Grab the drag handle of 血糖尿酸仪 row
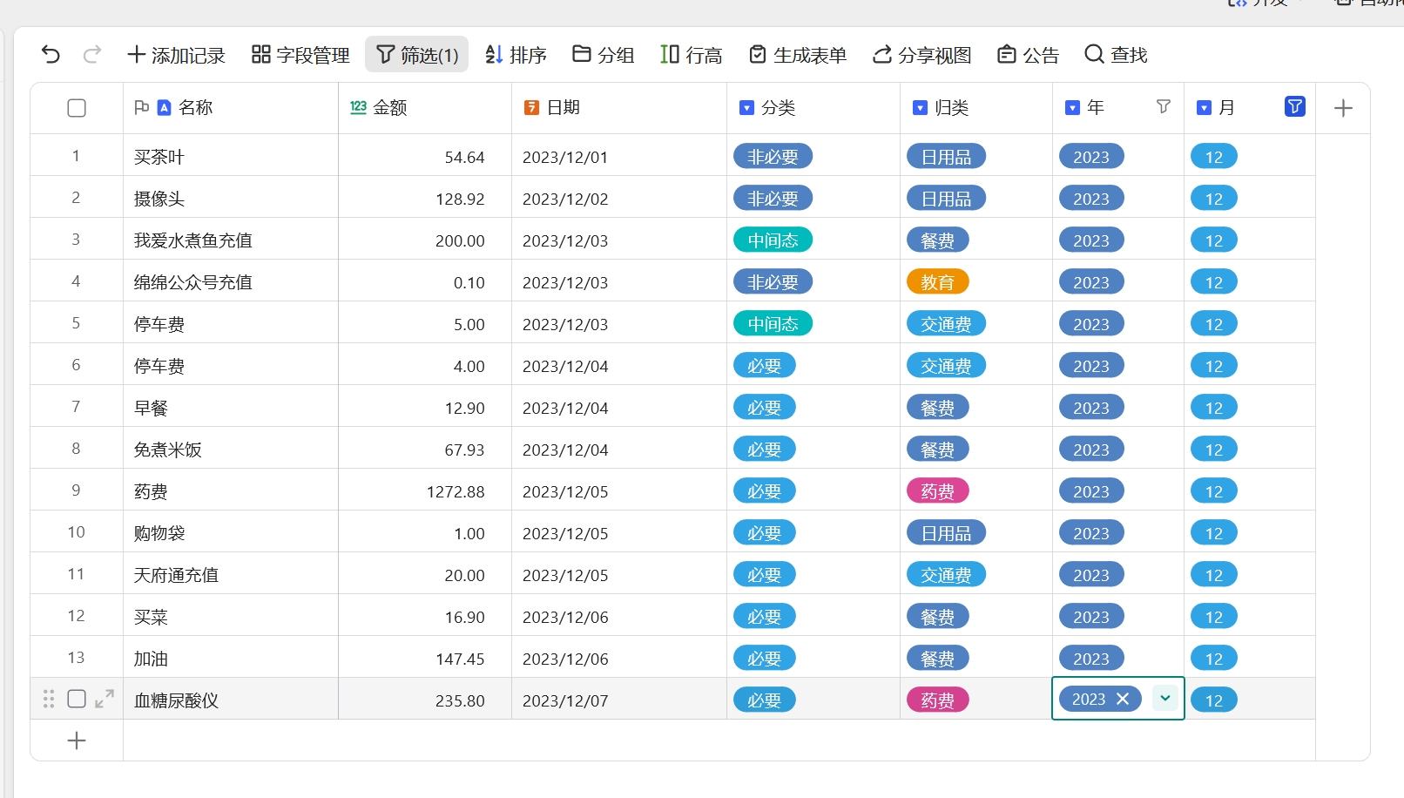 coord(49,699)
